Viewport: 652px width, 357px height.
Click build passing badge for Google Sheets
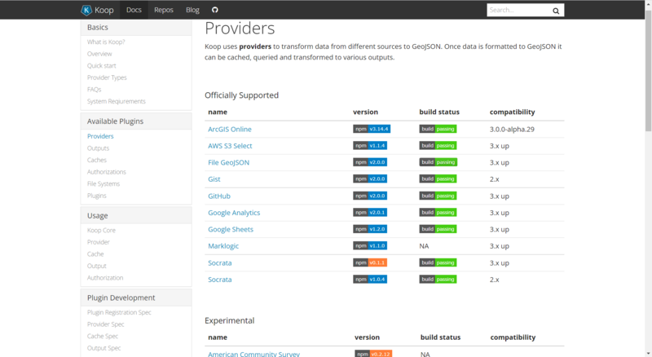[438, 229]
